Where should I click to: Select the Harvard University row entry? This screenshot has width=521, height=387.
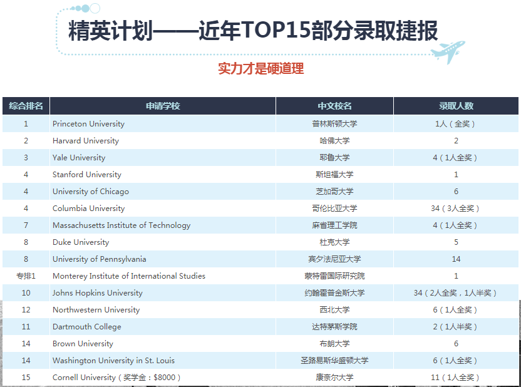(85, 141)
